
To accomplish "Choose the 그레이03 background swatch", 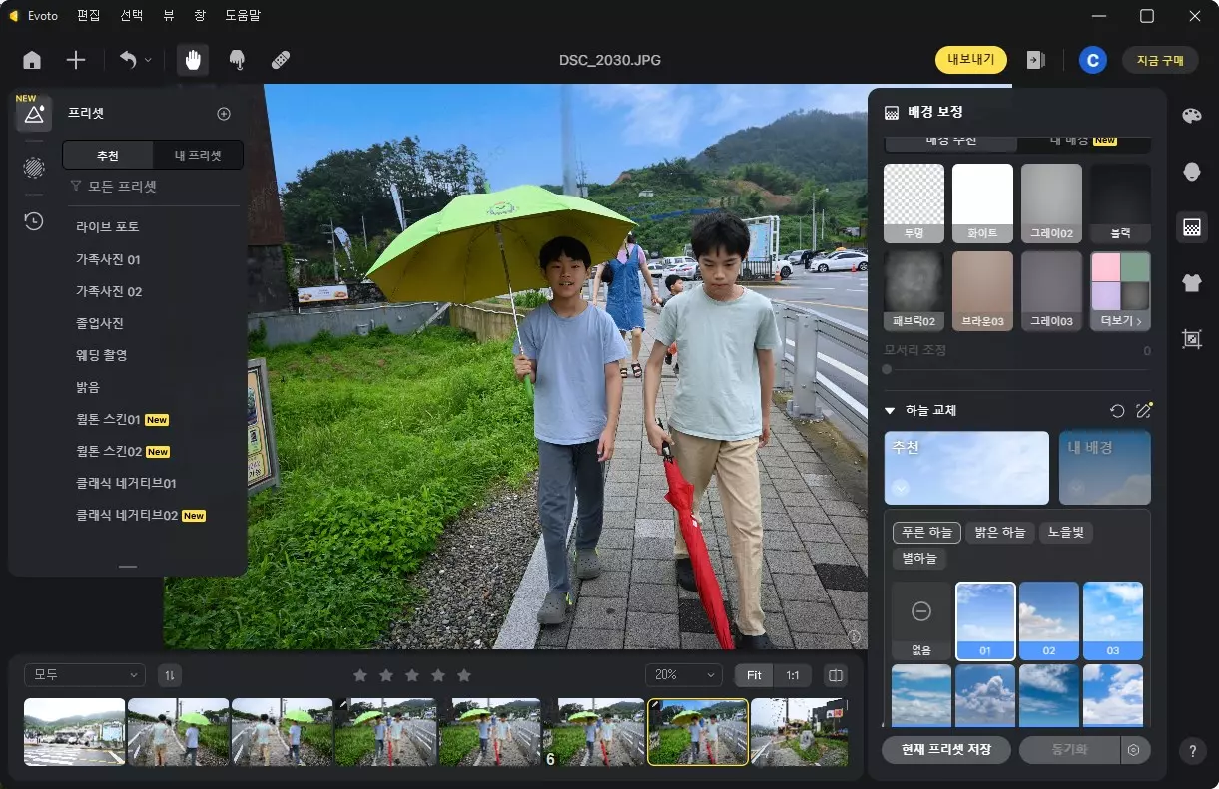I will pos(1051,291).
